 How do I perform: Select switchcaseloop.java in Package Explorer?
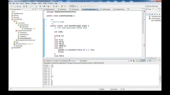(x=25, y=38)
